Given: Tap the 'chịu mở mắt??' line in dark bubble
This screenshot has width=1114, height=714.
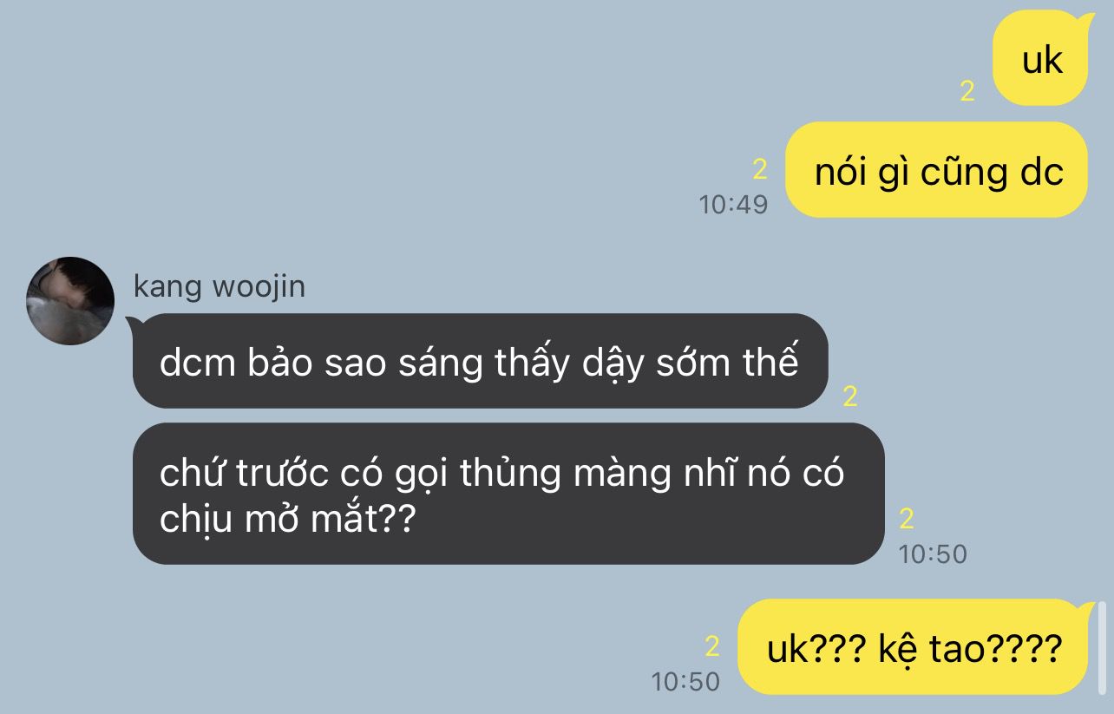Looking at the screenshot, I should click(287, 520).
